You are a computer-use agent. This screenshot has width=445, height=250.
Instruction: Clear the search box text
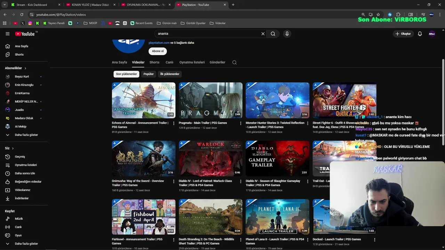(263, 34)
